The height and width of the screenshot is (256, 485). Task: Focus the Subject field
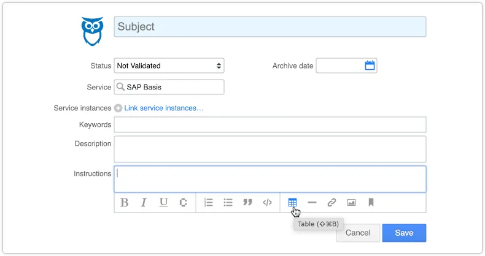(x=270, y=27)
